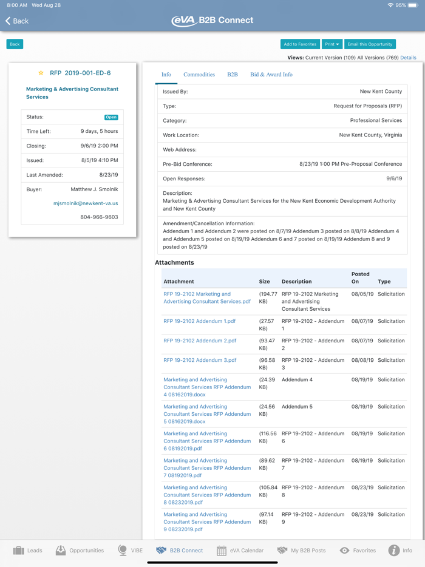Click the Open status badge

point(111,117)
